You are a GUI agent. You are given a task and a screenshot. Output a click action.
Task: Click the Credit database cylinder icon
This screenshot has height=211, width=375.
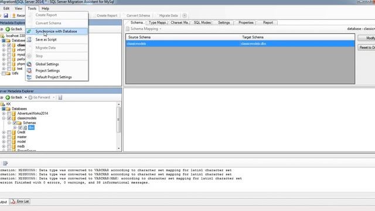(14, 132)
